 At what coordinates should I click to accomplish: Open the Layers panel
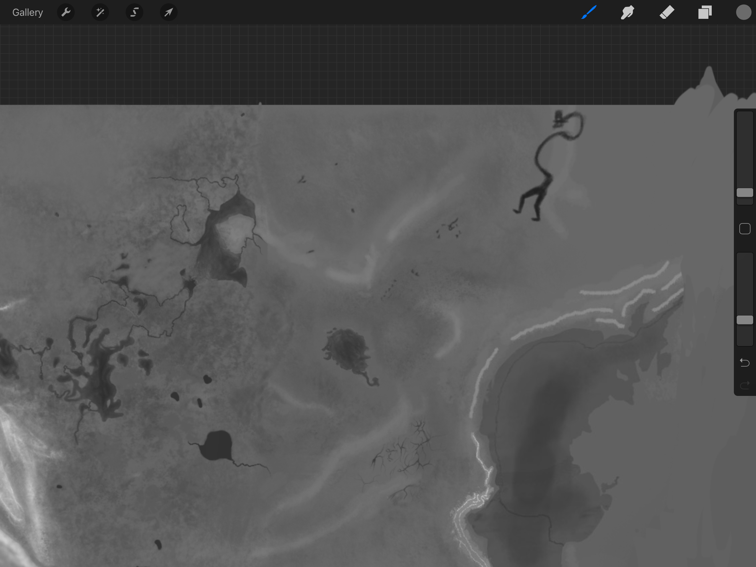tap(705, 13)
